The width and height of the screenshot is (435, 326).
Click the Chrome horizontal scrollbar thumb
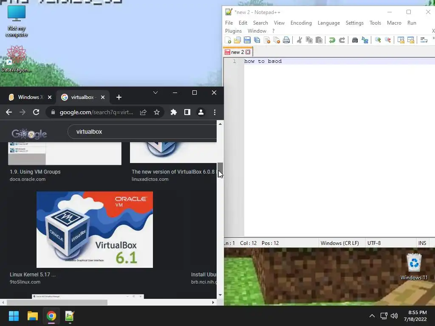[x=57, y=302]
